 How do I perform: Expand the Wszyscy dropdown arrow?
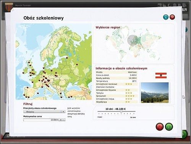[x=63, y=112]
